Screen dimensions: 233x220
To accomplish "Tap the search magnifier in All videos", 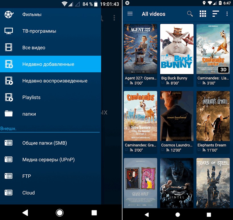I will coord(190,14).
